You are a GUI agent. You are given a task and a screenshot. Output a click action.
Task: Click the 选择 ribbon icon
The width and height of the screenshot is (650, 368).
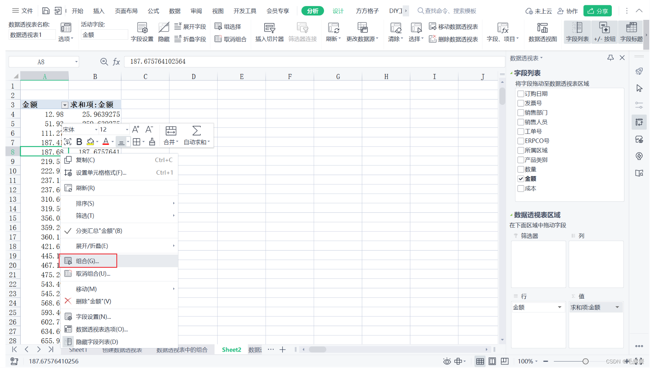[x=416, y=32]
